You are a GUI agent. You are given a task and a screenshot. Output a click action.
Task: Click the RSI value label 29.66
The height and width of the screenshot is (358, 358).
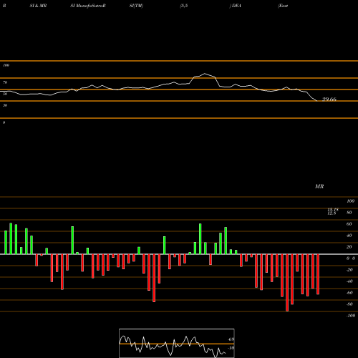(329, 100)
